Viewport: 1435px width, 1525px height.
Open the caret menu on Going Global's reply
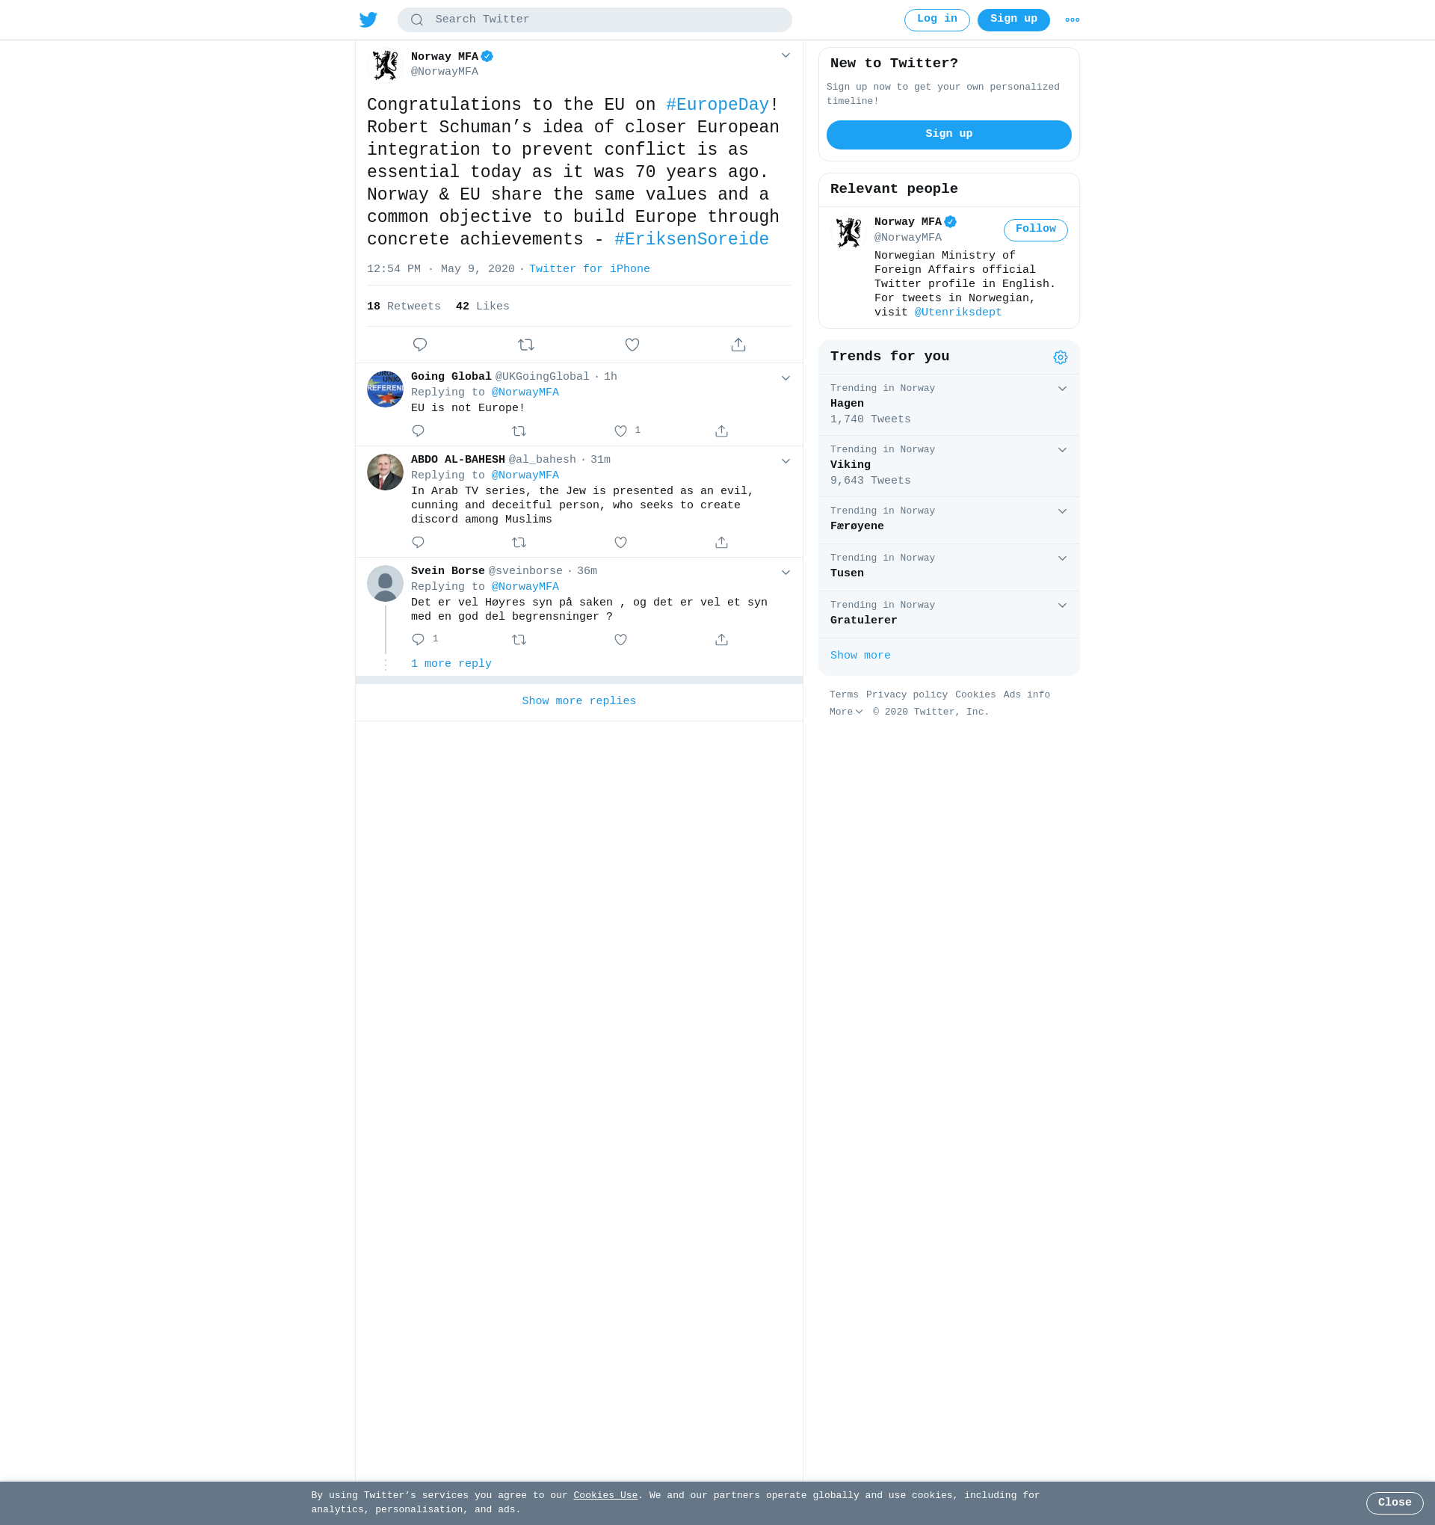(x=786, y=378)
